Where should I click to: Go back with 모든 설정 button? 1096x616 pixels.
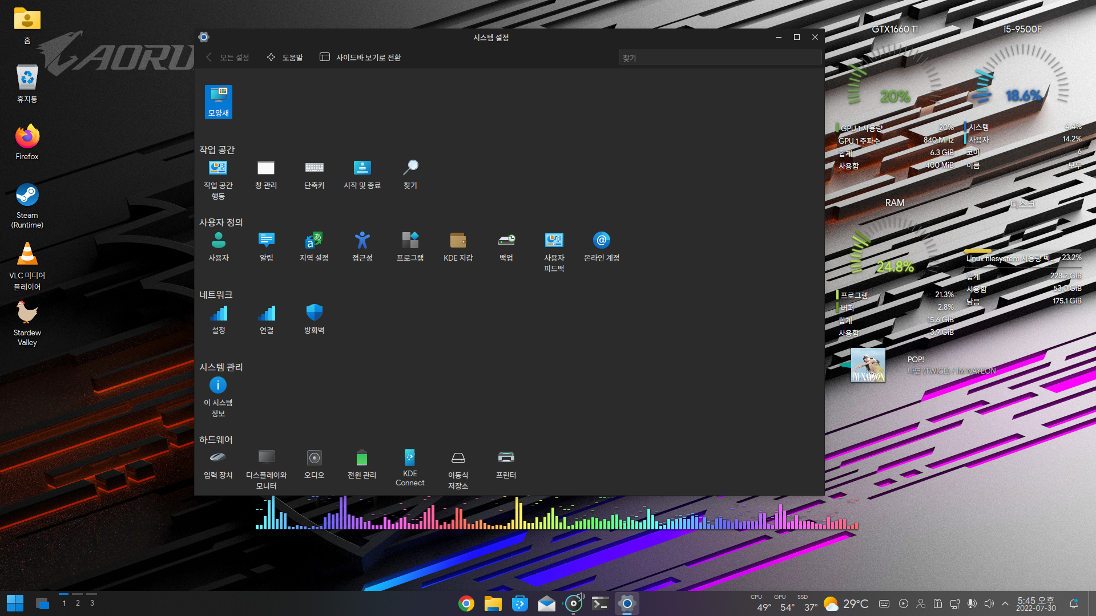click(228, 58)
